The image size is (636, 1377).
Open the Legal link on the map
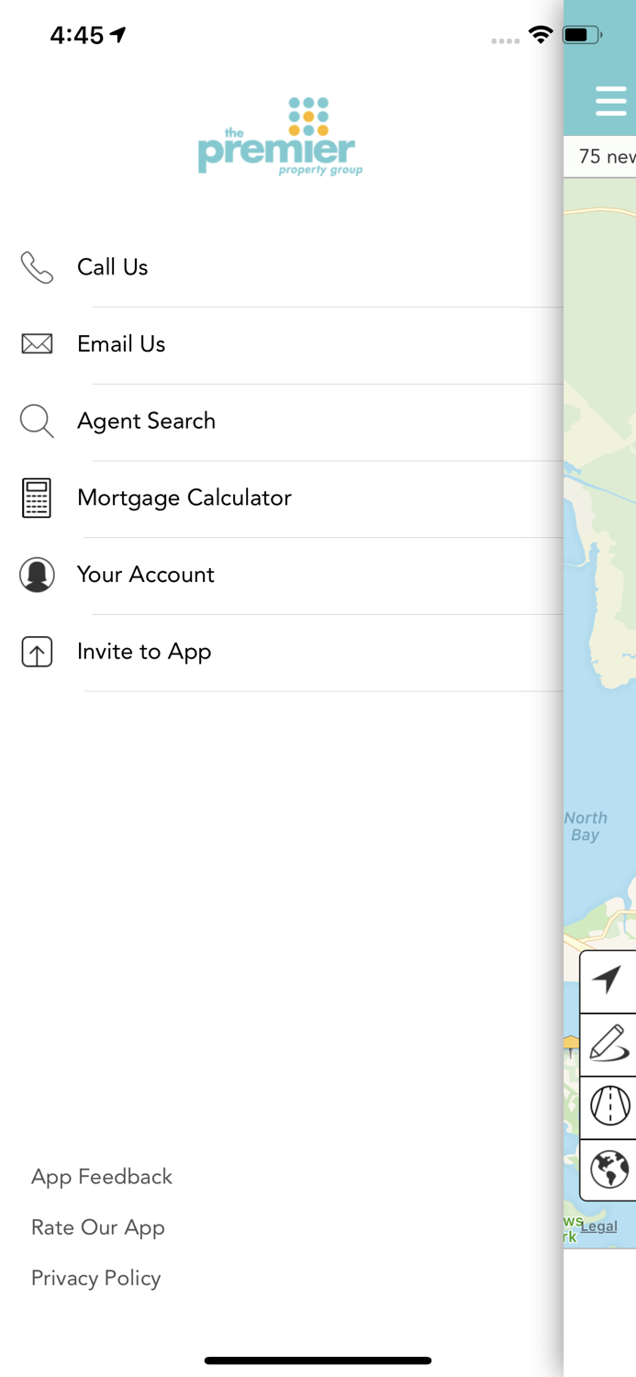pos(597,1226)
